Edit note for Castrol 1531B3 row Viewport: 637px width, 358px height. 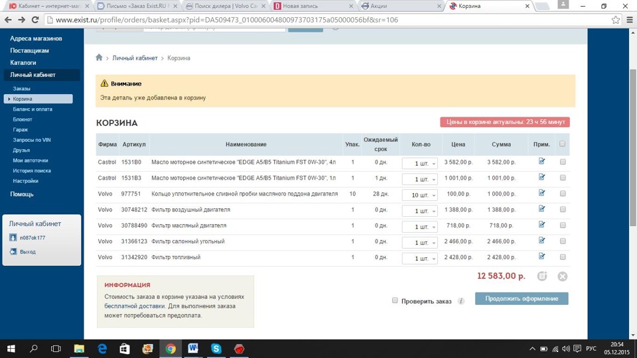click(x=541, y=177)
